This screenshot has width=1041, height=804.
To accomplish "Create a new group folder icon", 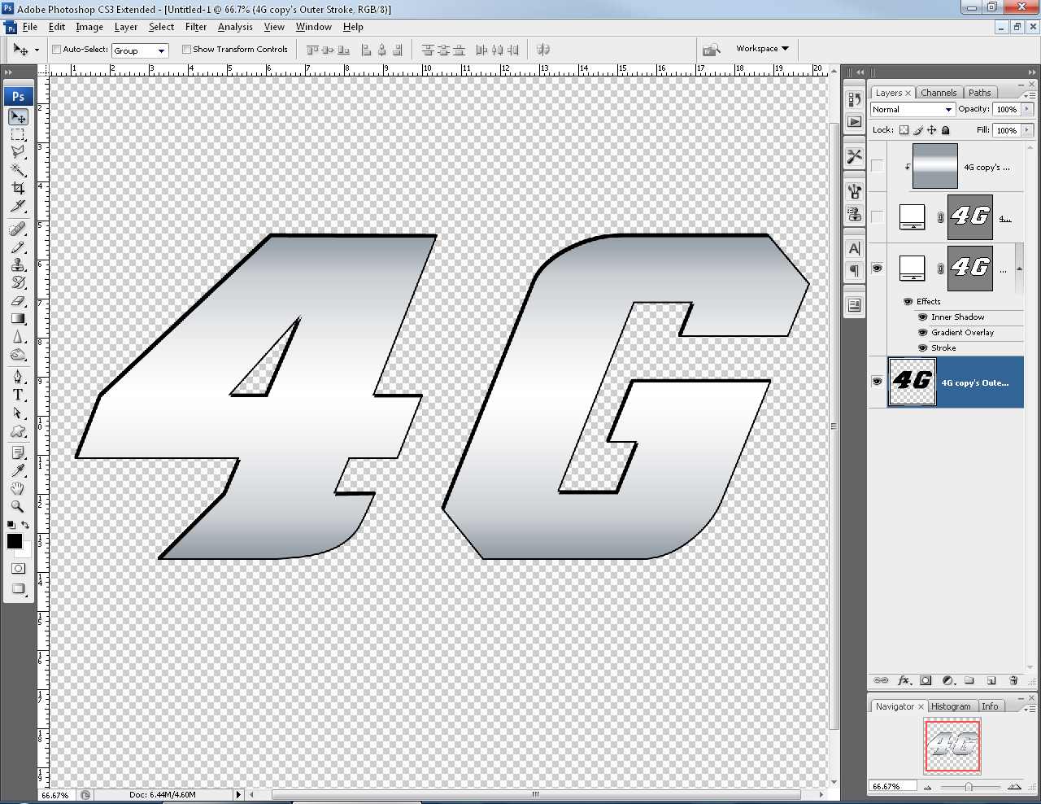I will pyautogui.click(x=969, y=680).
